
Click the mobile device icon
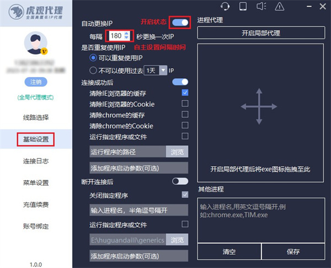(242, 7)
